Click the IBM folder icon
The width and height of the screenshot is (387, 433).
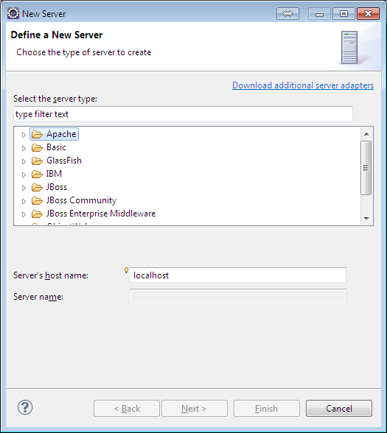(37, 174)
